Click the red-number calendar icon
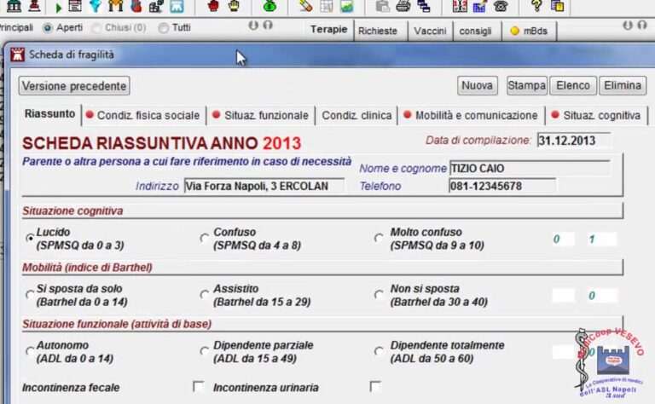This screenshot has width=655, height=404. tap(460, 6)
